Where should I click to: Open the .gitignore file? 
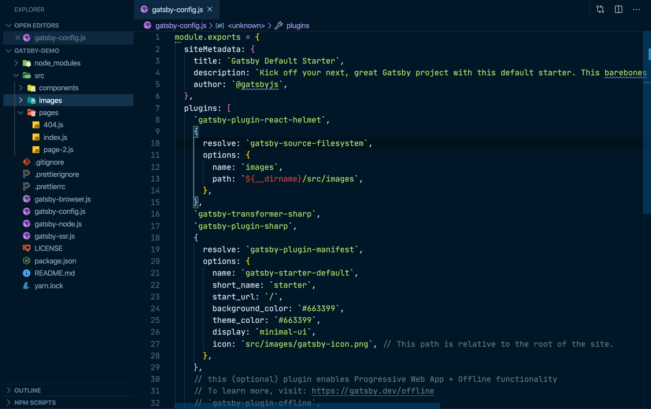point(49,162)
